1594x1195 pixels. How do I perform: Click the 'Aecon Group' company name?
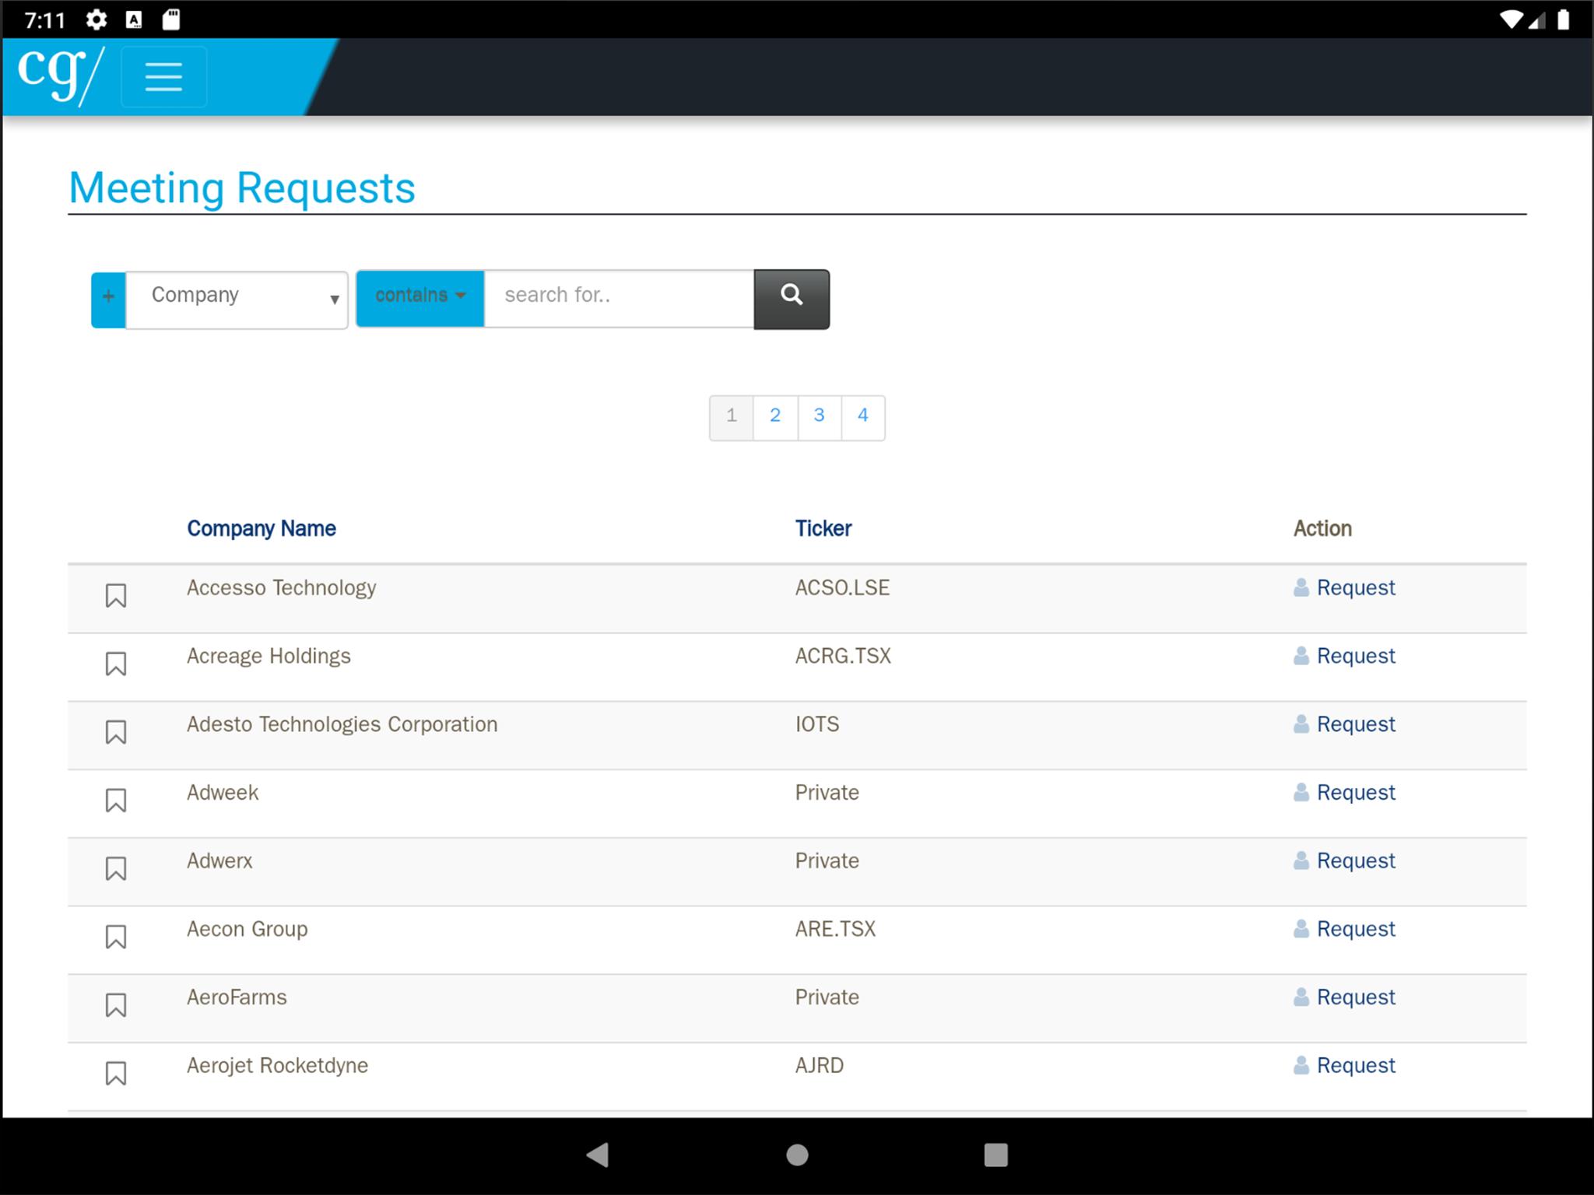tap(248, 930)
